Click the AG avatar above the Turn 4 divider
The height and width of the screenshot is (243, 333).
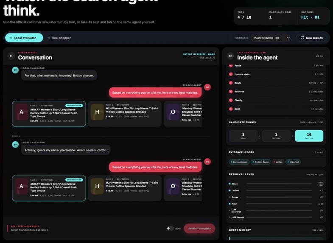coord(207,87)
